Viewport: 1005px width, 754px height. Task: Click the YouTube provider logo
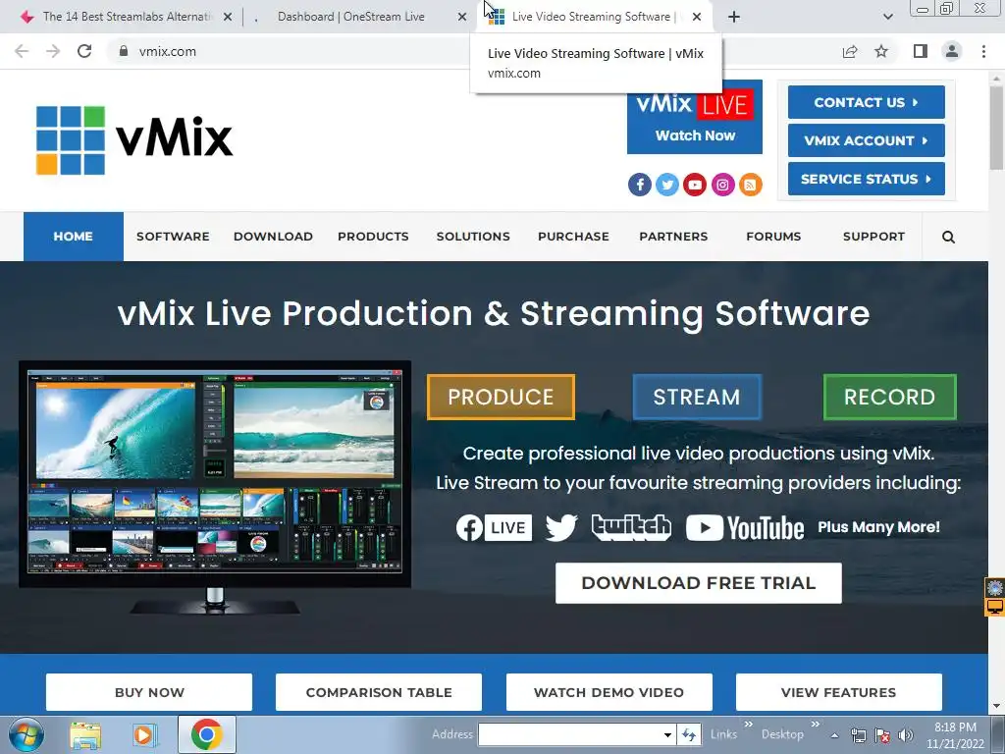(x=745, y=527)
